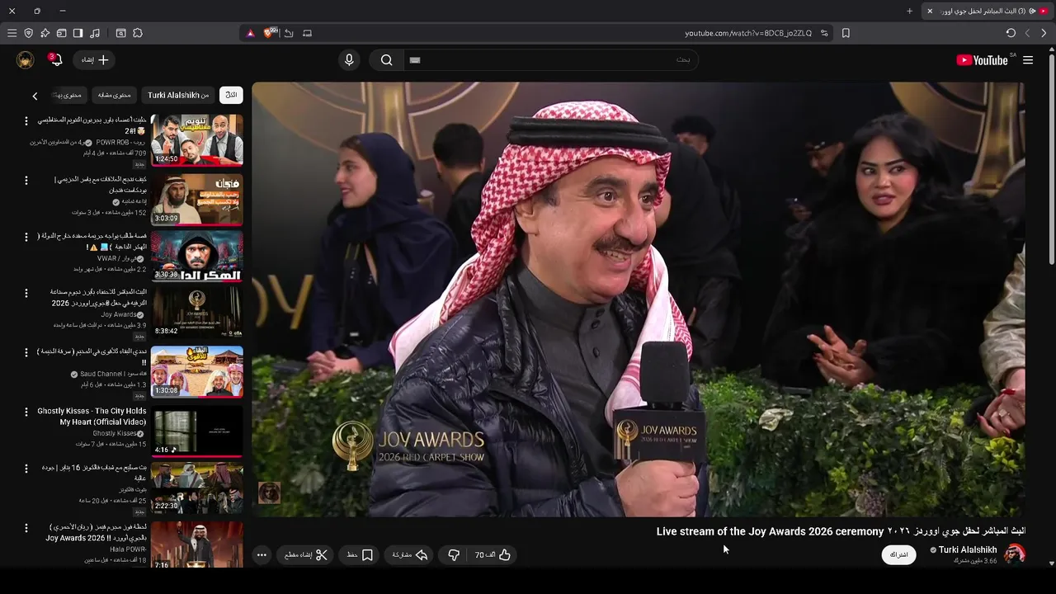Open options for VWAR hacker video
This screenshot has height=594, width=1056.
[x=26, y=237]
